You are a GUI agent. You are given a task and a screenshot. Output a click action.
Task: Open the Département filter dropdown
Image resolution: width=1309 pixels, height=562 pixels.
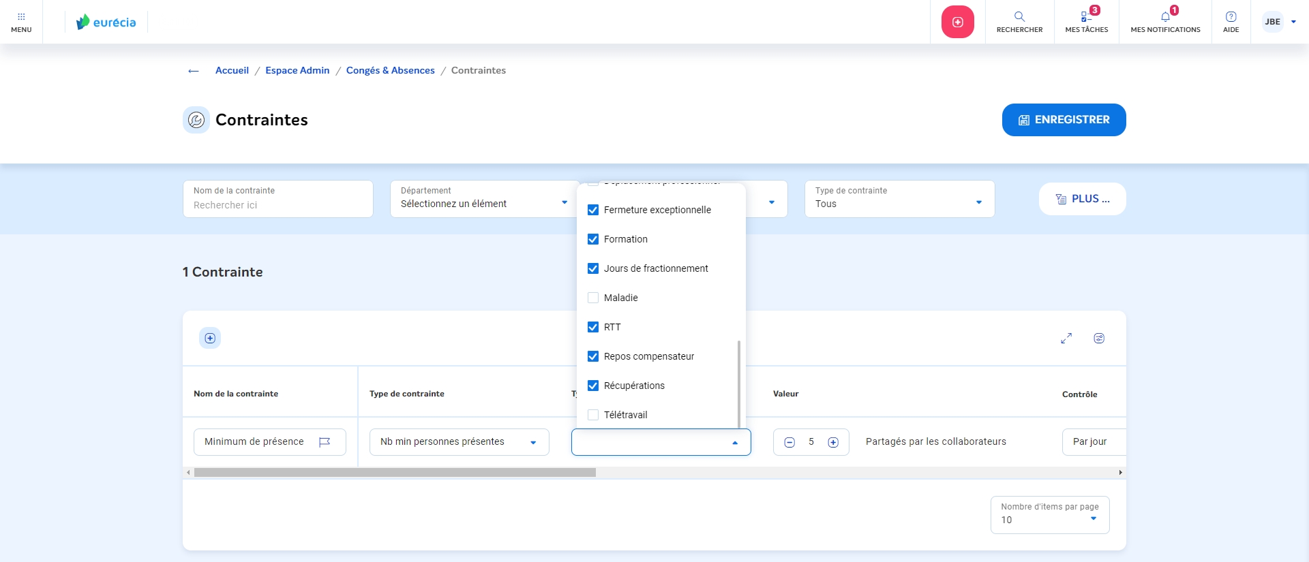click(x=484, y=199)
